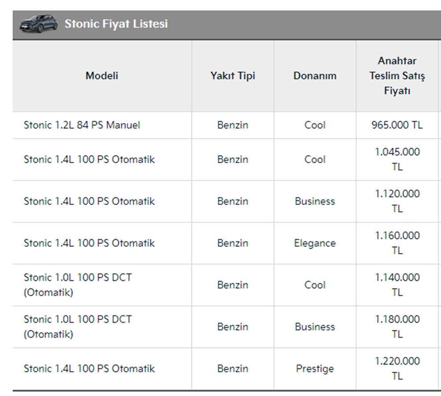Click the model name in the Prestige row
The width and height of the screenshot is (441, 396).
click(89, 369)
